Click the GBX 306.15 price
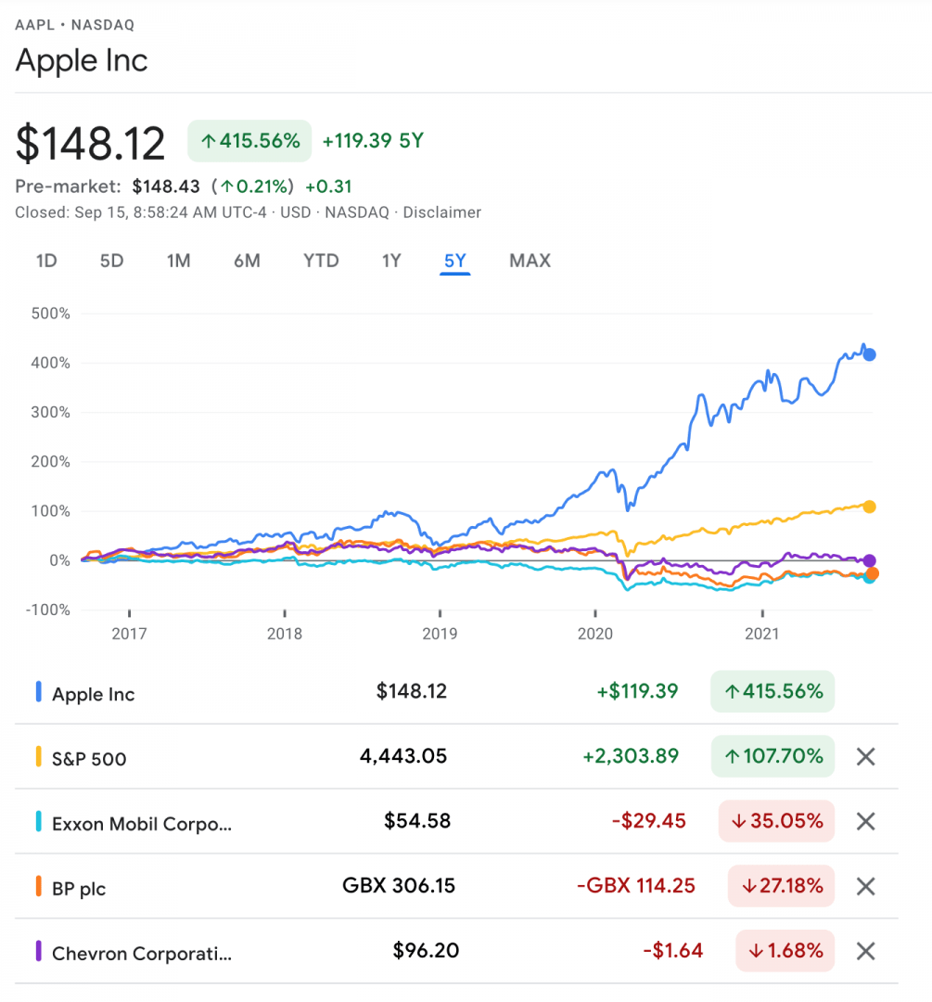The image size is (932, 1002). pyautogui.click(x=399, y=886)
